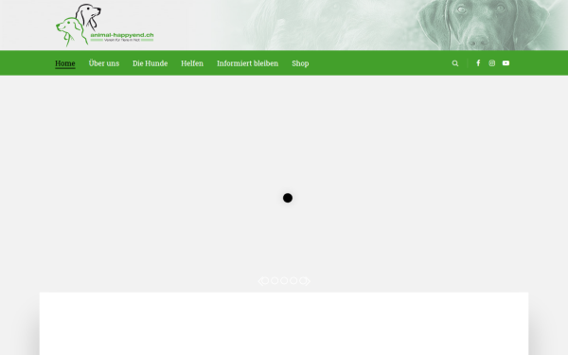568x355 pixels.
Task: Open the Über uns menu
Action: click(104, 63)
